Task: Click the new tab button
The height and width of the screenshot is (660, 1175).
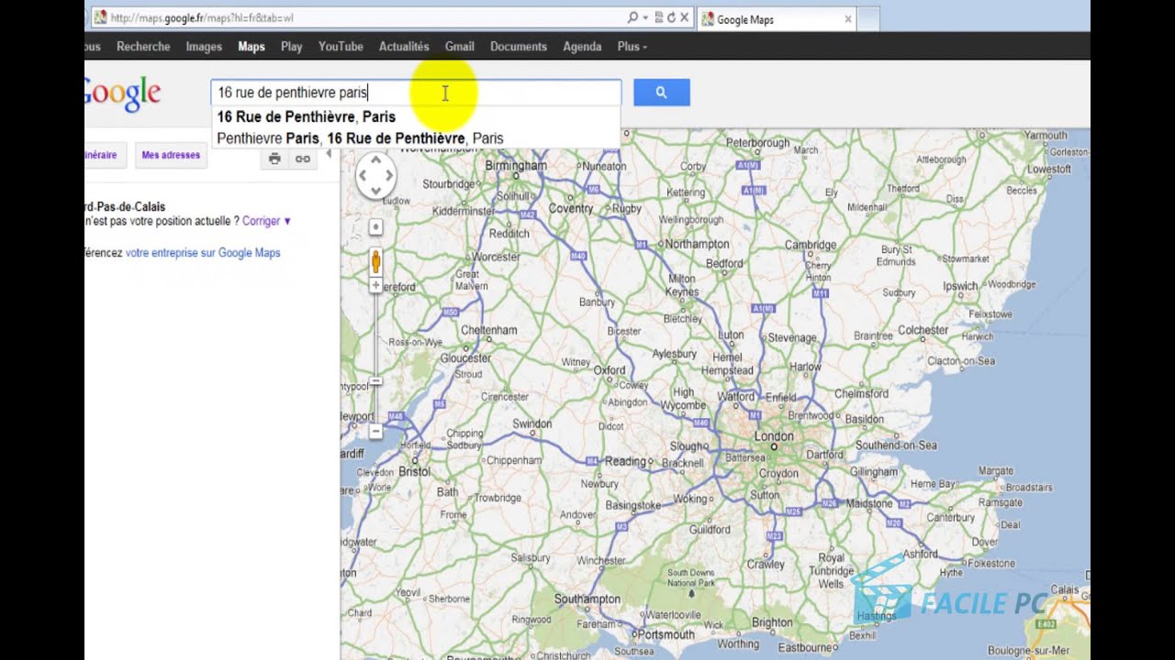Action: [x=868, y=18]
